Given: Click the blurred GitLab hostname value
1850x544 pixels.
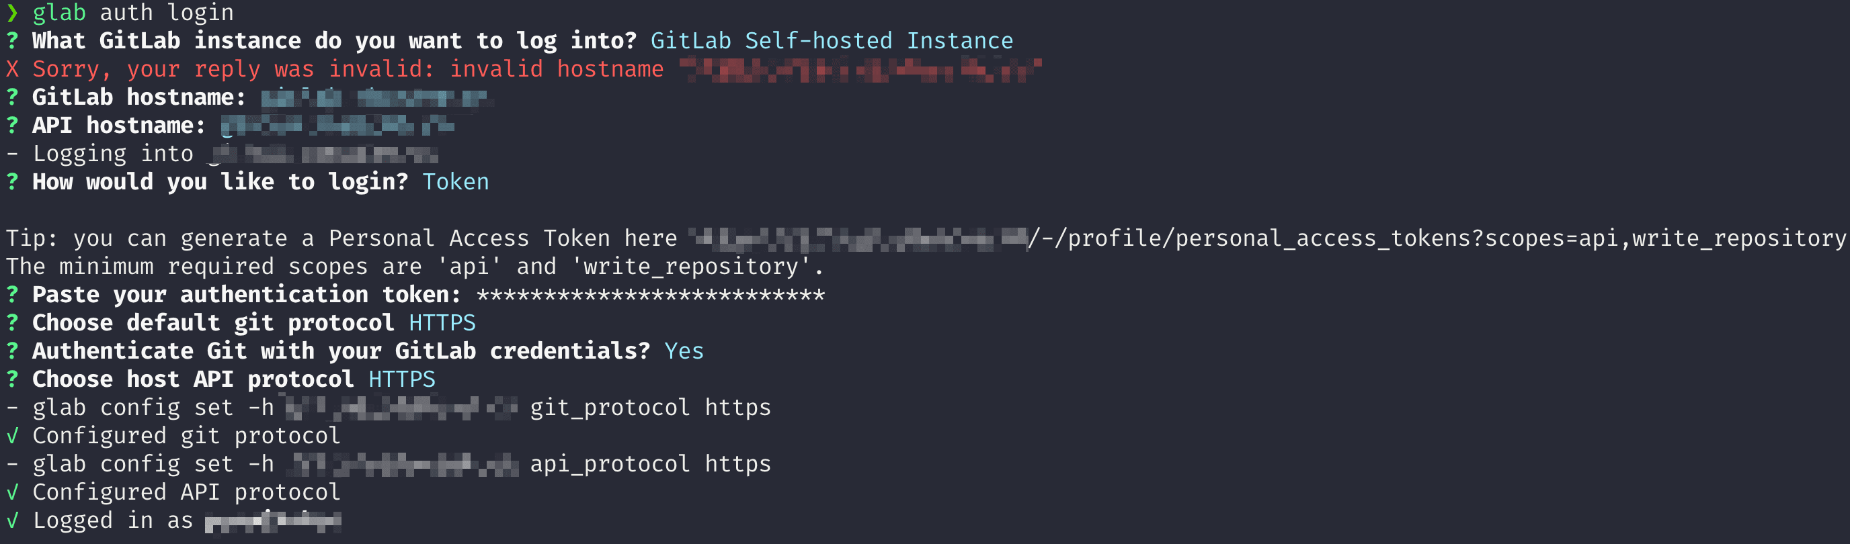Looking at the screenshot, I should point(377,97).
